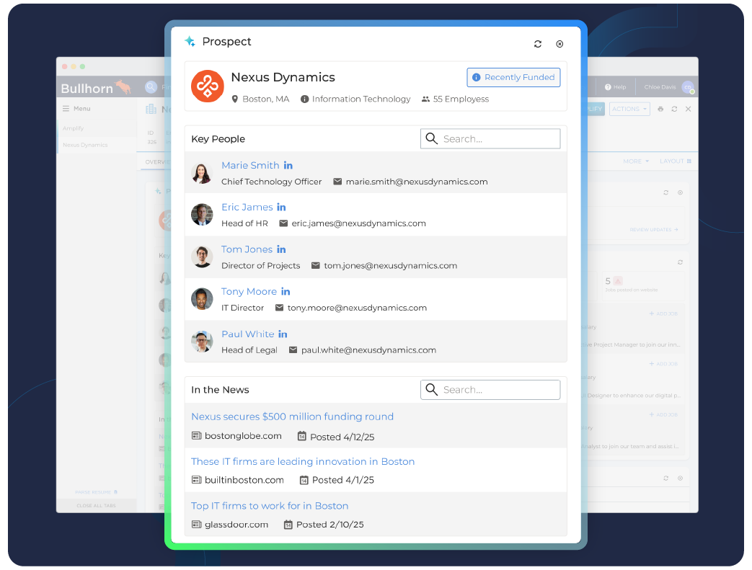Click Paul White's email envelope icon
The height and width of the screenshot is (570, 752).
293,350
